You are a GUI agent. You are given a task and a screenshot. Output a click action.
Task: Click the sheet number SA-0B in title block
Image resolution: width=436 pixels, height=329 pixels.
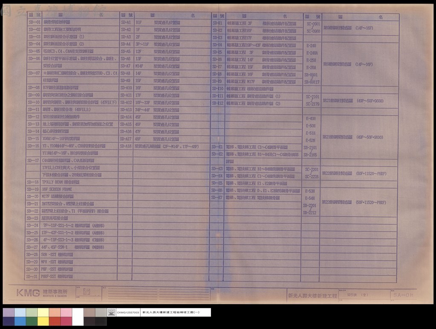pos(403,295)
